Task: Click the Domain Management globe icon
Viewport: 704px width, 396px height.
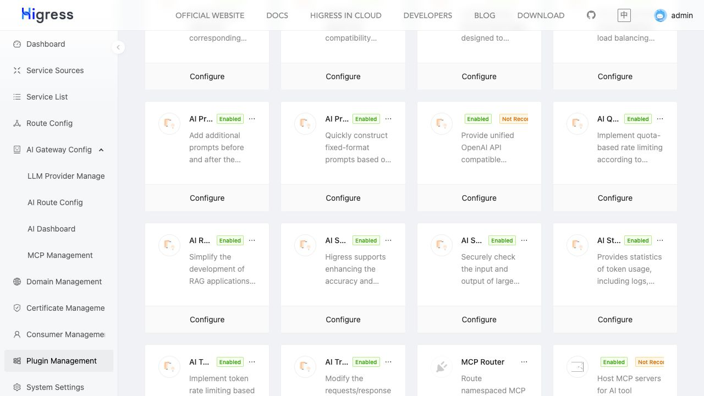Action: tap(17, 282)
